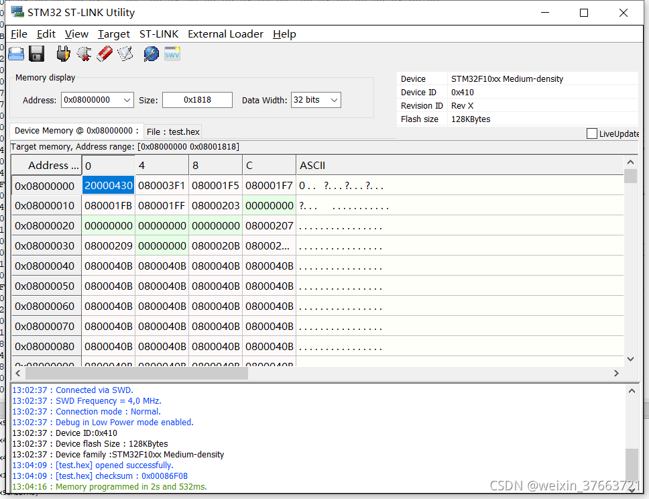Click horizontal scrollbar right arrow
The image size is (649, 499).
pyautogui.click(x=616, y=373)
